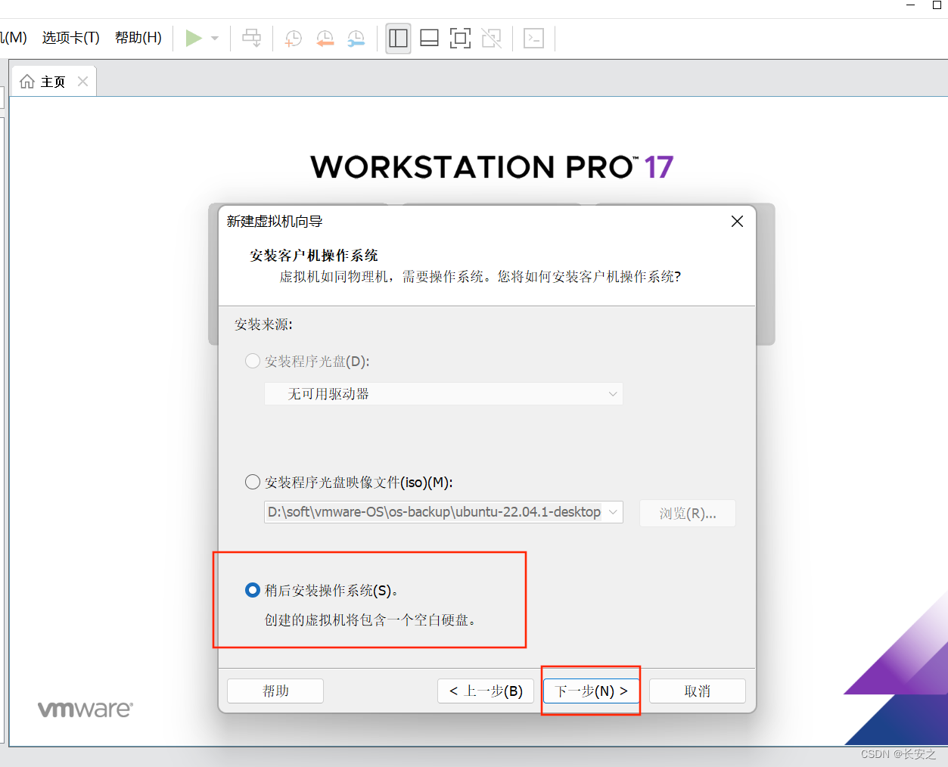Open the 帮助(H) menu
The image size is (948, 767).
pyautogui.click(x=138, y=38)
